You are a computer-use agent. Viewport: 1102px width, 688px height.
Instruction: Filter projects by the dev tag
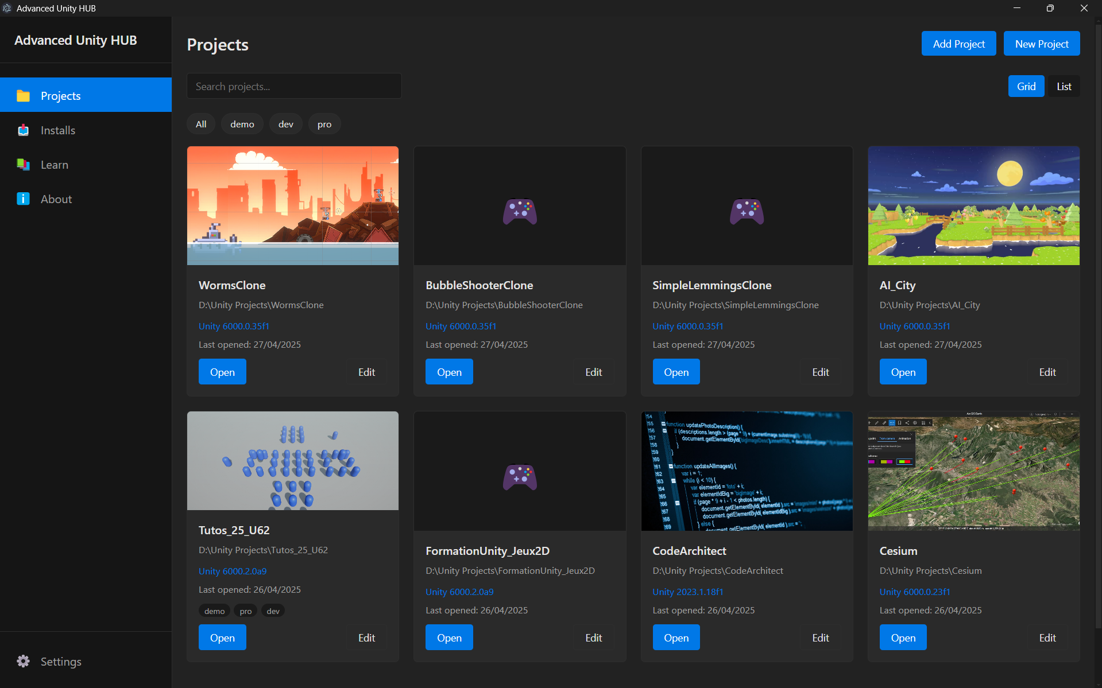[286, 124]
